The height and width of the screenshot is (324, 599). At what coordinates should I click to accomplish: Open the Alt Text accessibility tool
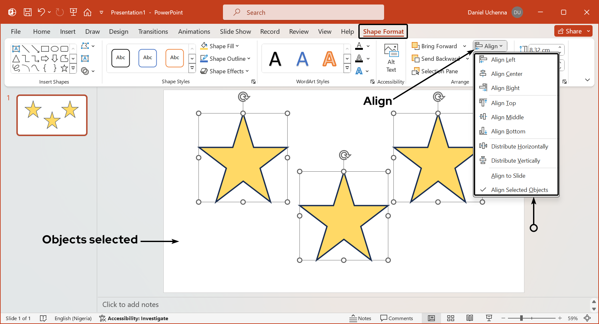[x=391, y=59]
